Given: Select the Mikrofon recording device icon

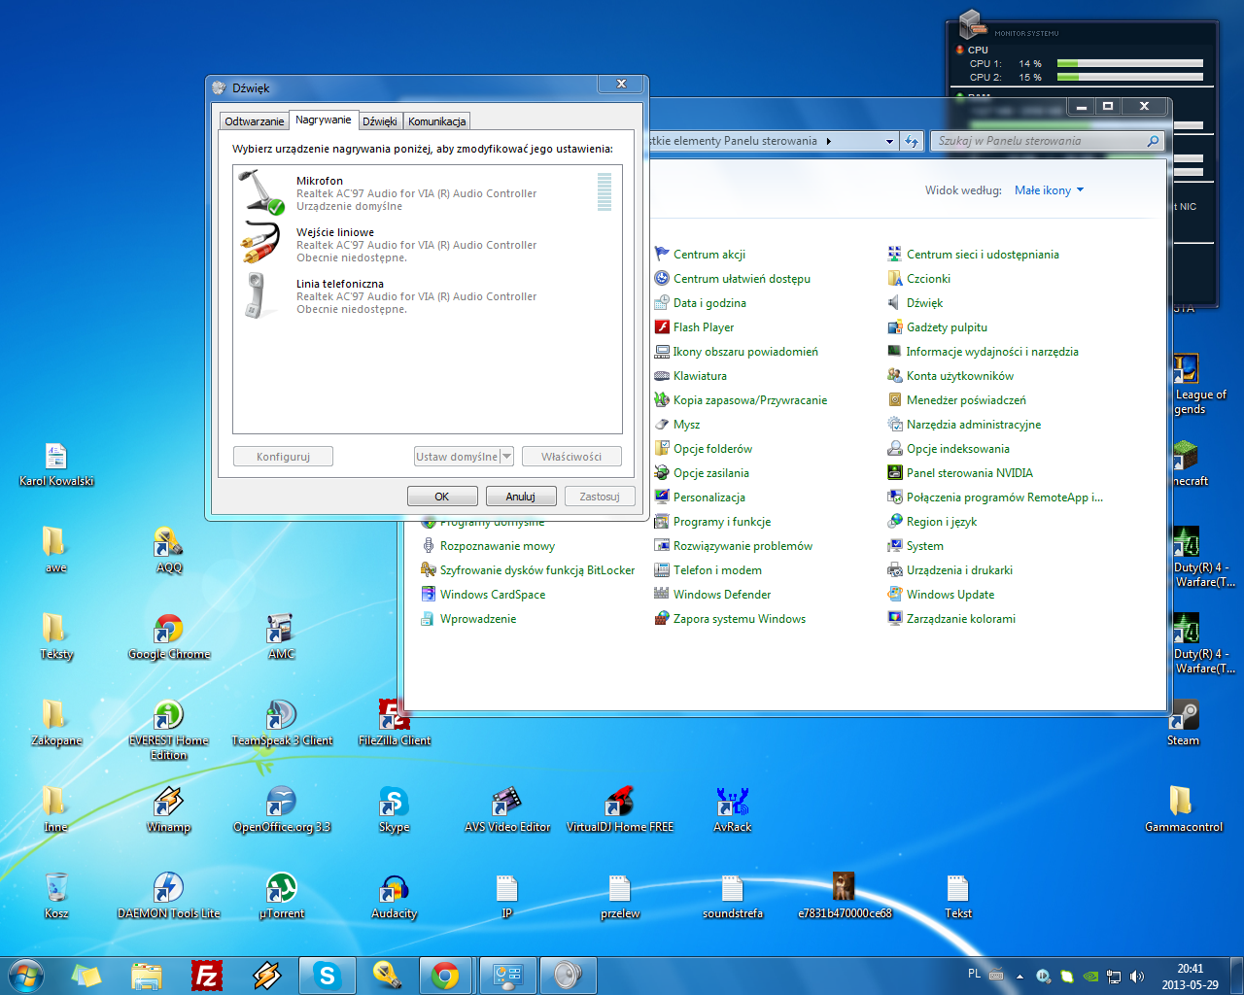Looking at the screenshot, I should pyautogui.click(x=261, y=191).
